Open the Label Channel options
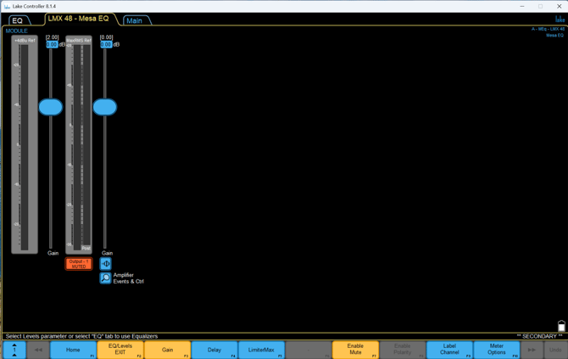Viewport: 568px width, 359px height. pos(449,350)
